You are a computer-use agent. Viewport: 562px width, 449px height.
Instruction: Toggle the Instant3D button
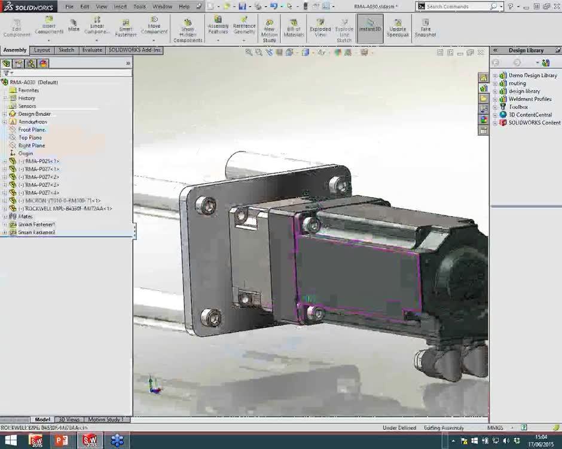pos(370,26)
